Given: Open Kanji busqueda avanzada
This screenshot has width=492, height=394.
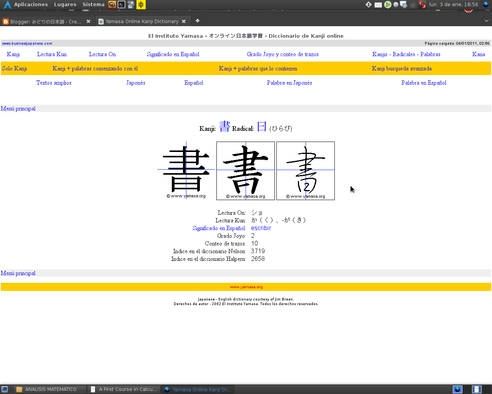Looking at the screenshot, I should [x=402, y=68].
